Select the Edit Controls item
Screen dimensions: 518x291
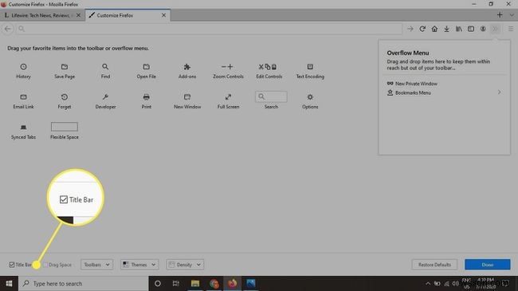pos(269,71)
